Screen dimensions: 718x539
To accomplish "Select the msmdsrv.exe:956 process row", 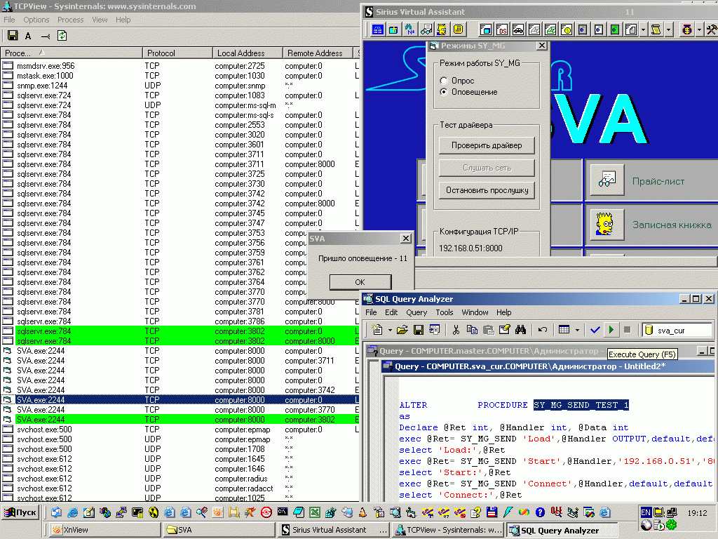I will point(180,66).
